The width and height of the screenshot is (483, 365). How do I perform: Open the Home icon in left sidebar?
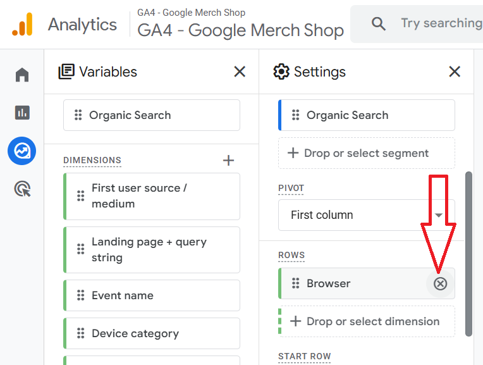coord(22,75)
